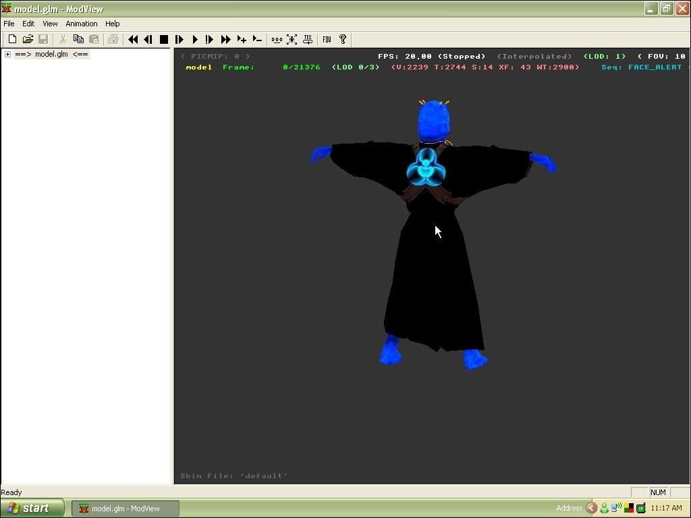Select the model.glm tree entry

click(51, 55)
